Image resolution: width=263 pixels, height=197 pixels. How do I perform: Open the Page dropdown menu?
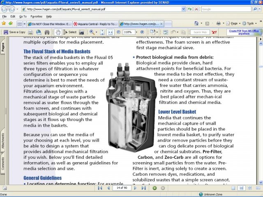[x=233, y=23]
